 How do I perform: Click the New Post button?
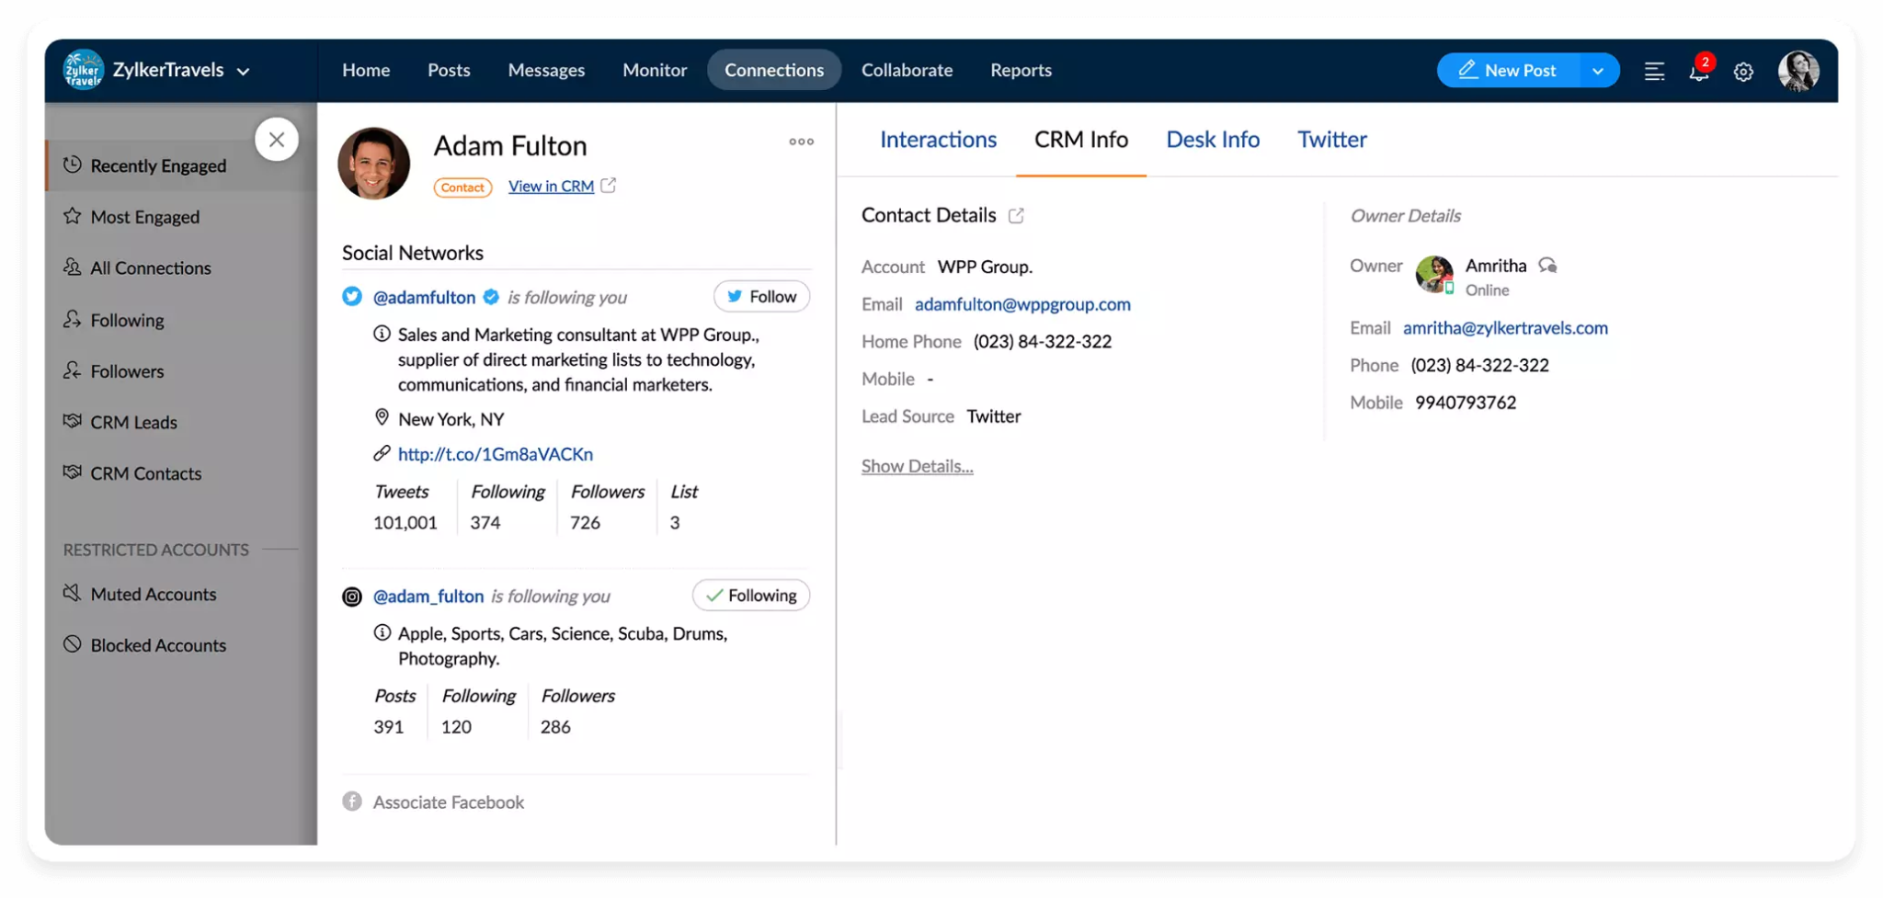[x=1509, y=71]
